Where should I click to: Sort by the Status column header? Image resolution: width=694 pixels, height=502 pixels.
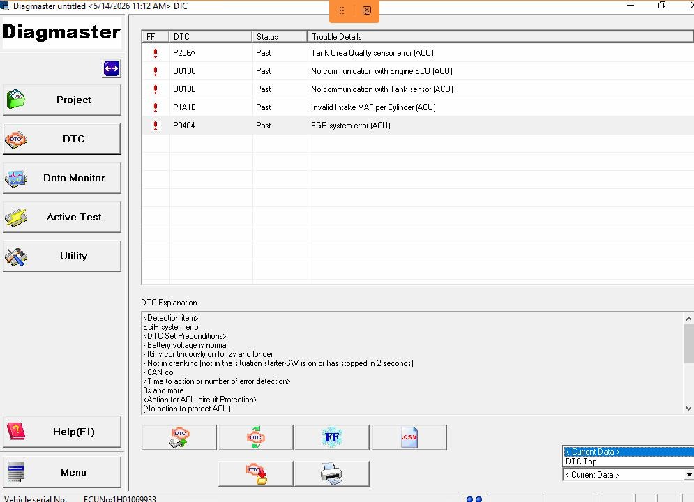click(279, 37)
